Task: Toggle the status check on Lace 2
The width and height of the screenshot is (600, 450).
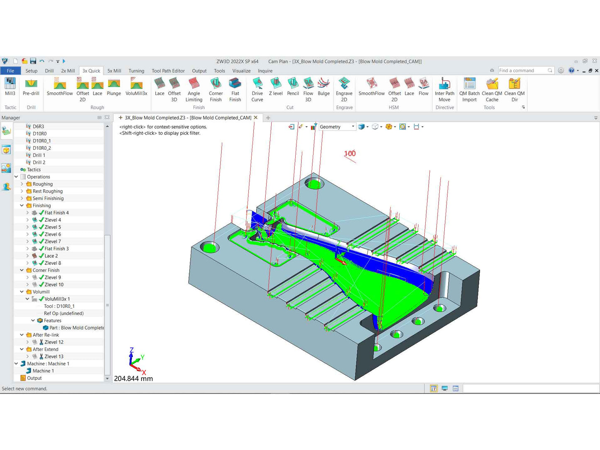Action: pos(41,256)
